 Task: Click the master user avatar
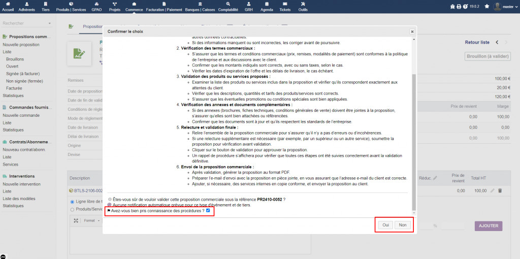pos(497,6)
